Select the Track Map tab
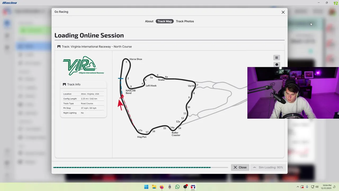 click(x=165, y=21)
